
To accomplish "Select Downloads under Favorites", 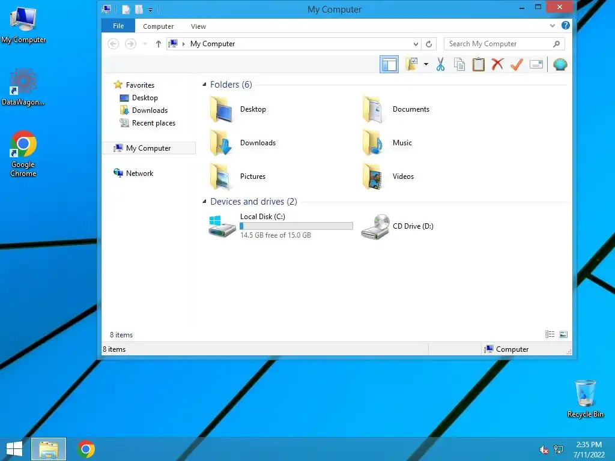I will tap(150, 110).
